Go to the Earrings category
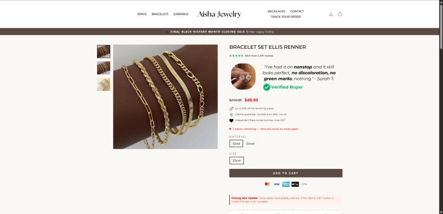Viewport: 443px width, 214px height. click(x=181, y=14)
